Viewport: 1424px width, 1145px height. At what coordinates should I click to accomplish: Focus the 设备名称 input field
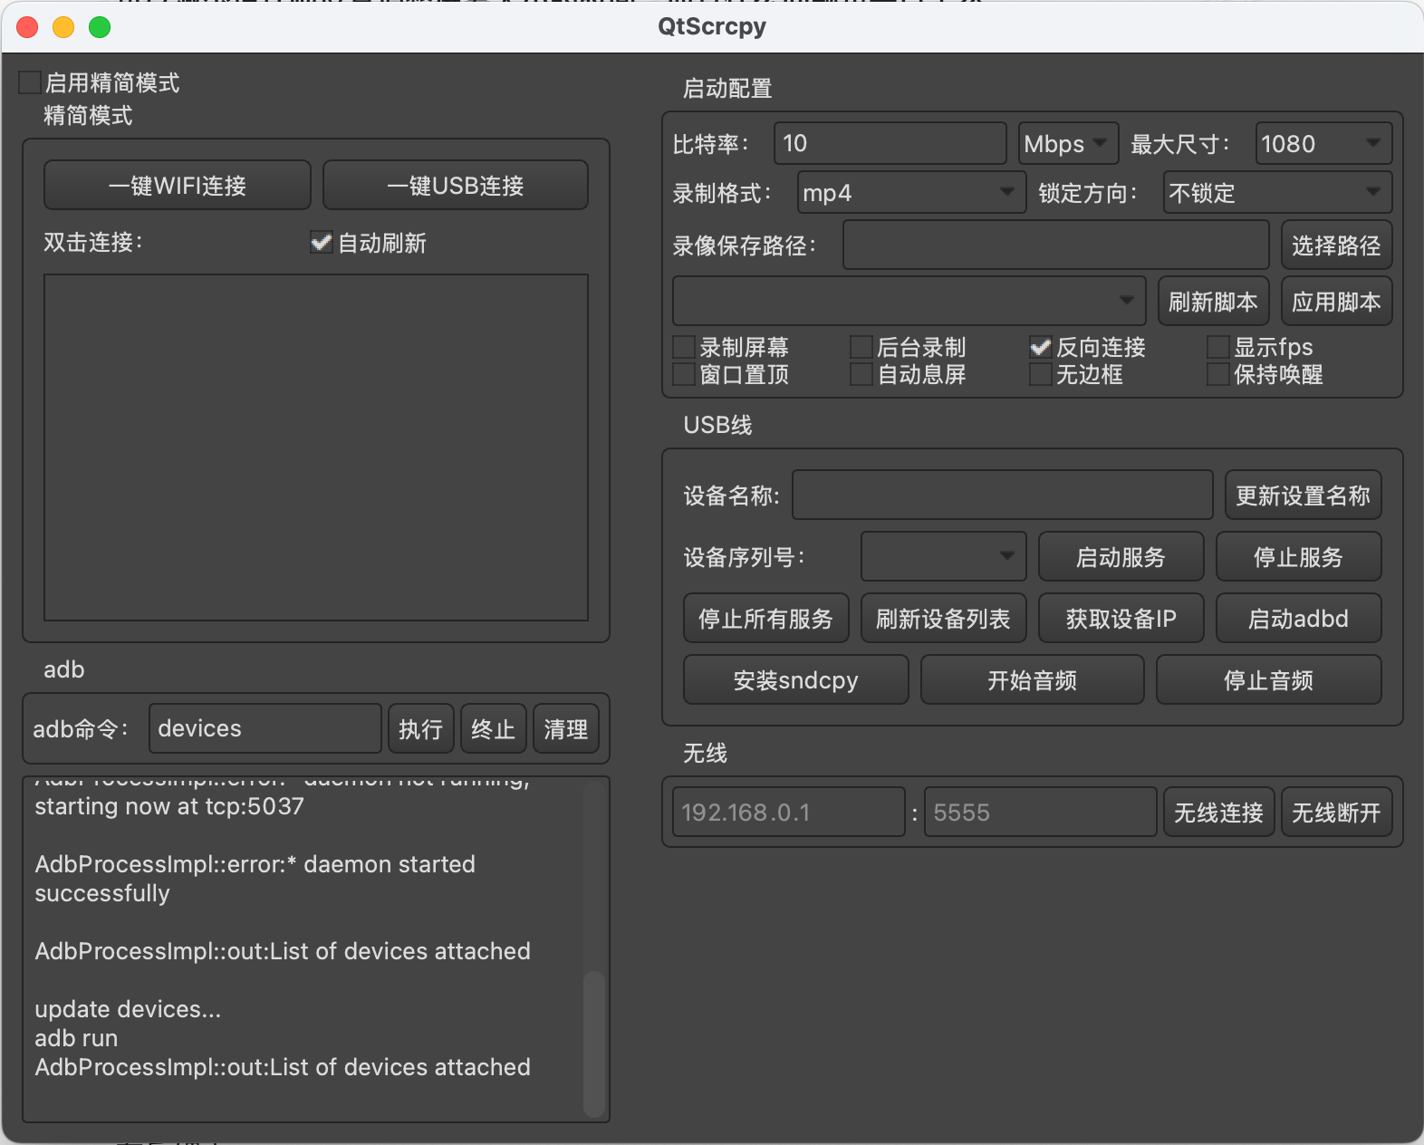tap(1003, 495)
